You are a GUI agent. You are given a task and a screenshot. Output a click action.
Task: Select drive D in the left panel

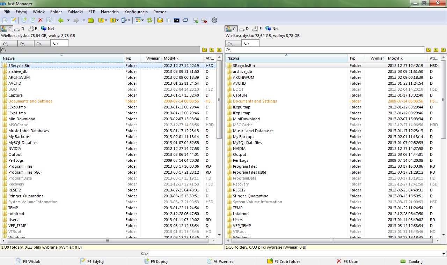click(20, 29)
